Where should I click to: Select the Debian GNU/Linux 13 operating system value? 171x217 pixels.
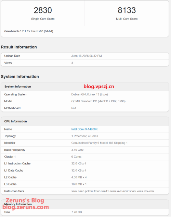coord(90,94)
